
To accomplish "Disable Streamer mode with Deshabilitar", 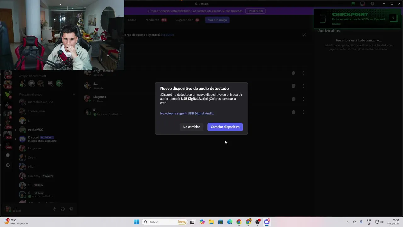I will click(x=255, y=11).
